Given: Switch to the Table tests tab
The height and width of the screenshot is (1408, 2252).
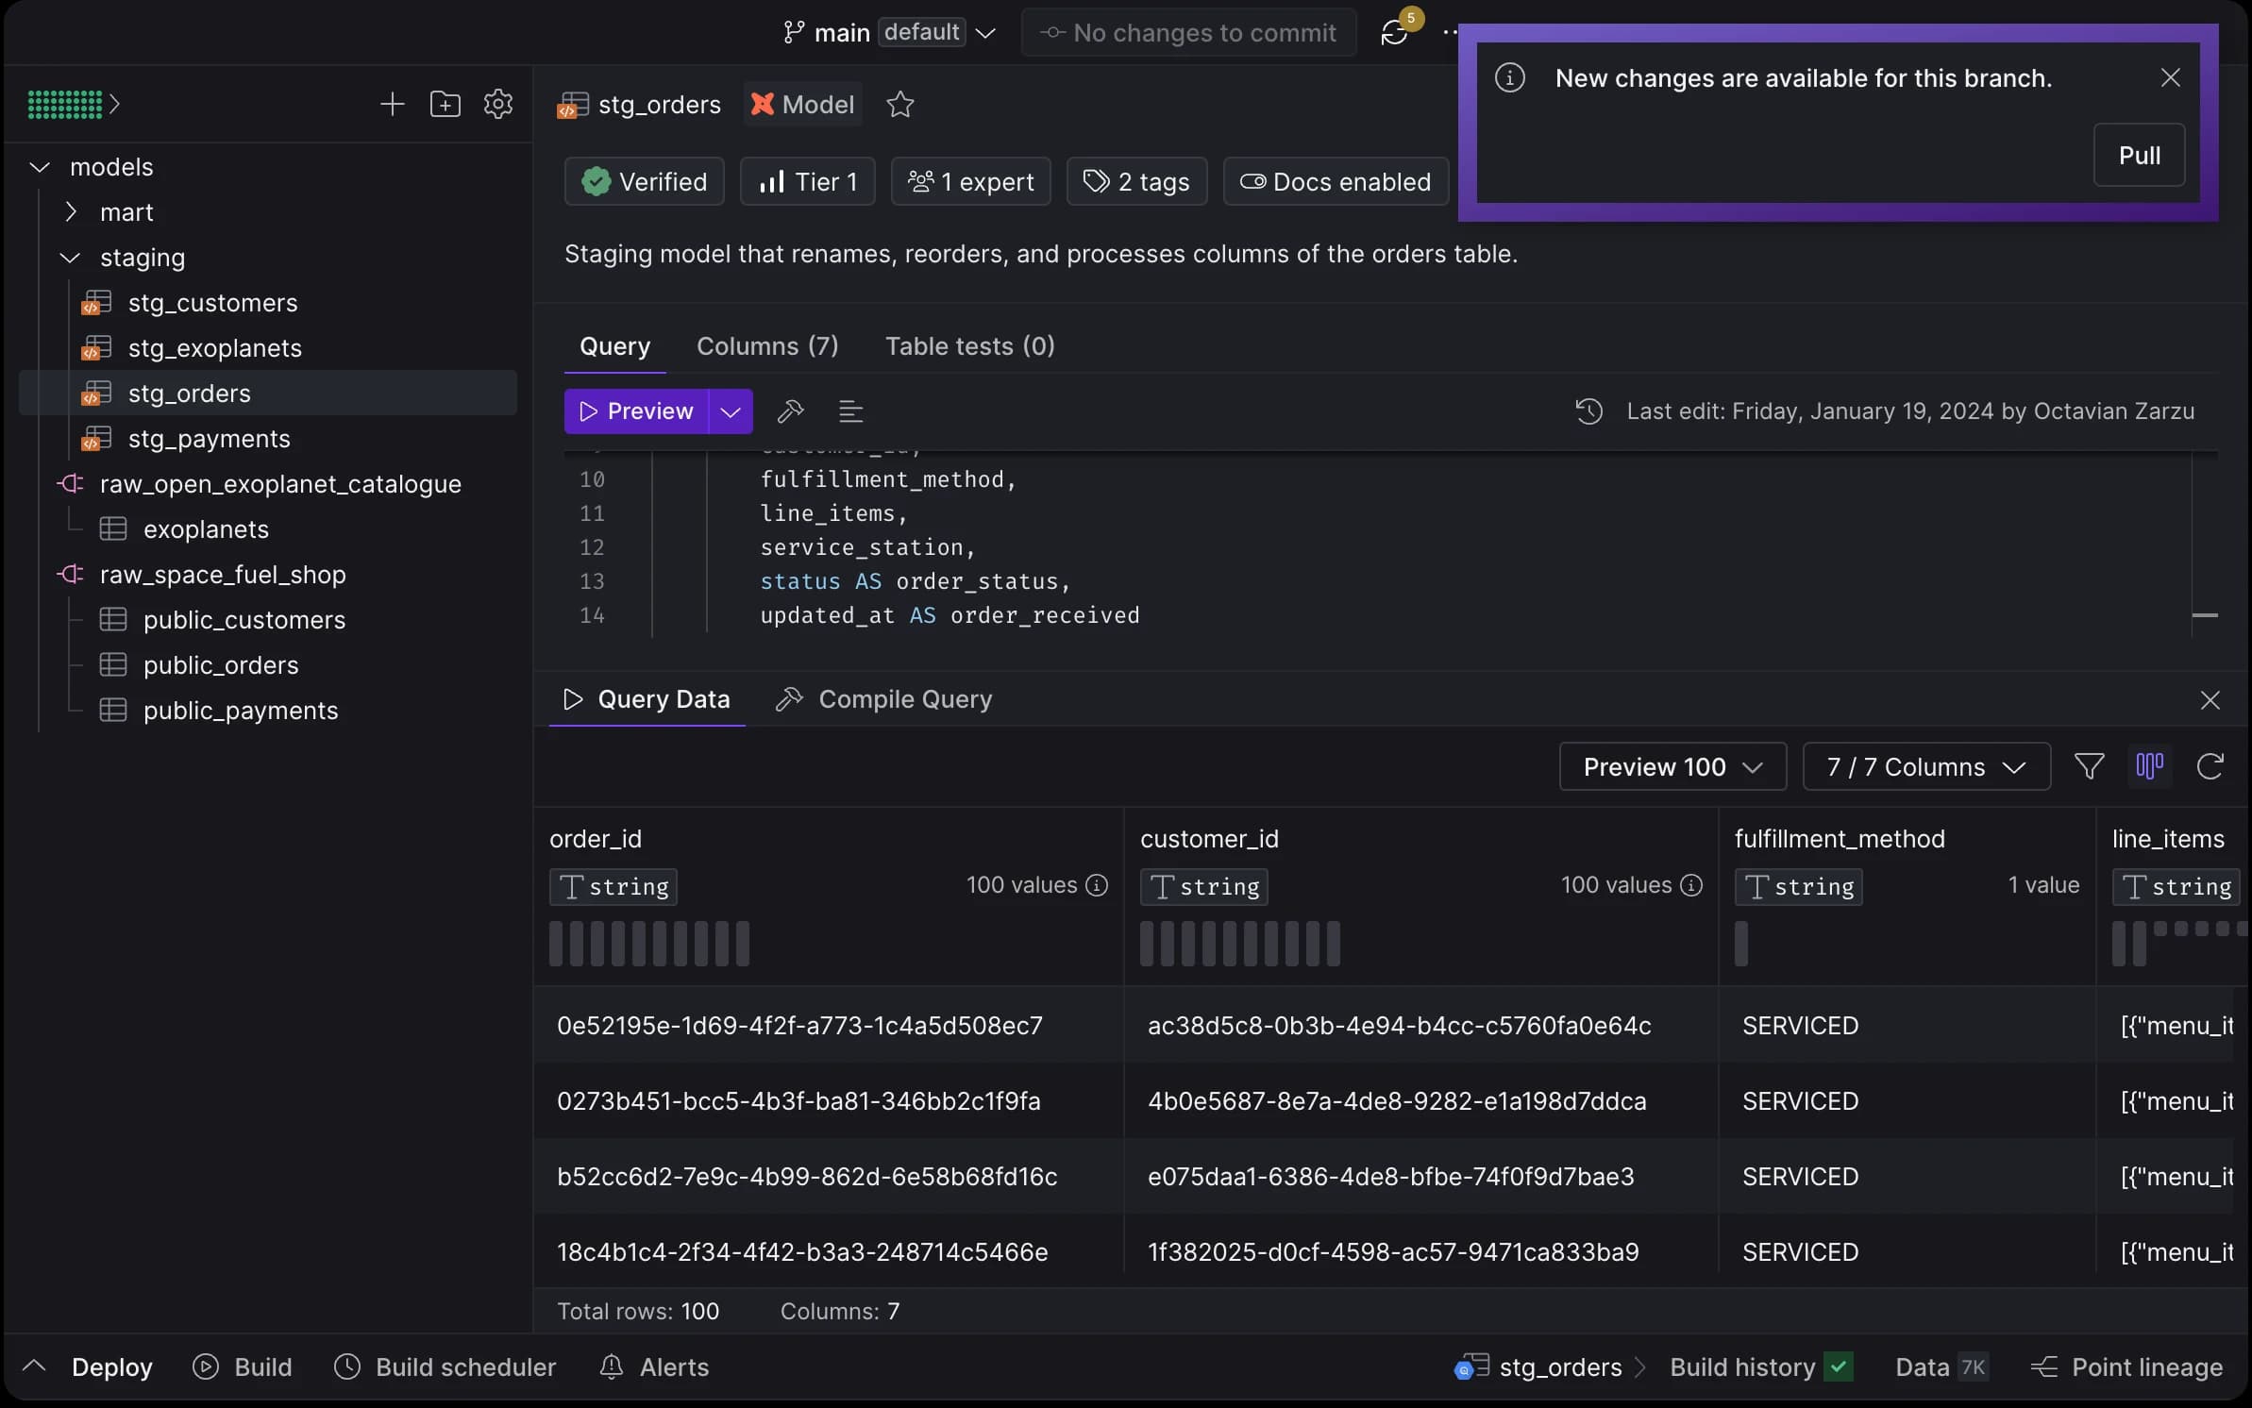Looking at the screenshot, I should tap(970, 345).
